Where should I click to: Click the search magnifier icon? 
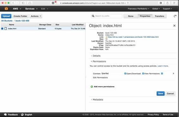coord(93,16)
